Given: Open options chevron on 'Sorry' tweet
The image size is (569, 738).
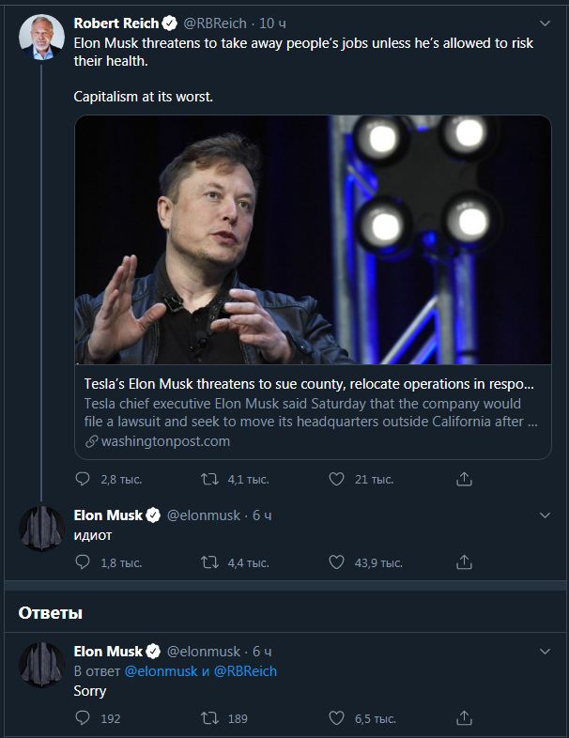Looking at the screenshot, I should coord(546,652).
